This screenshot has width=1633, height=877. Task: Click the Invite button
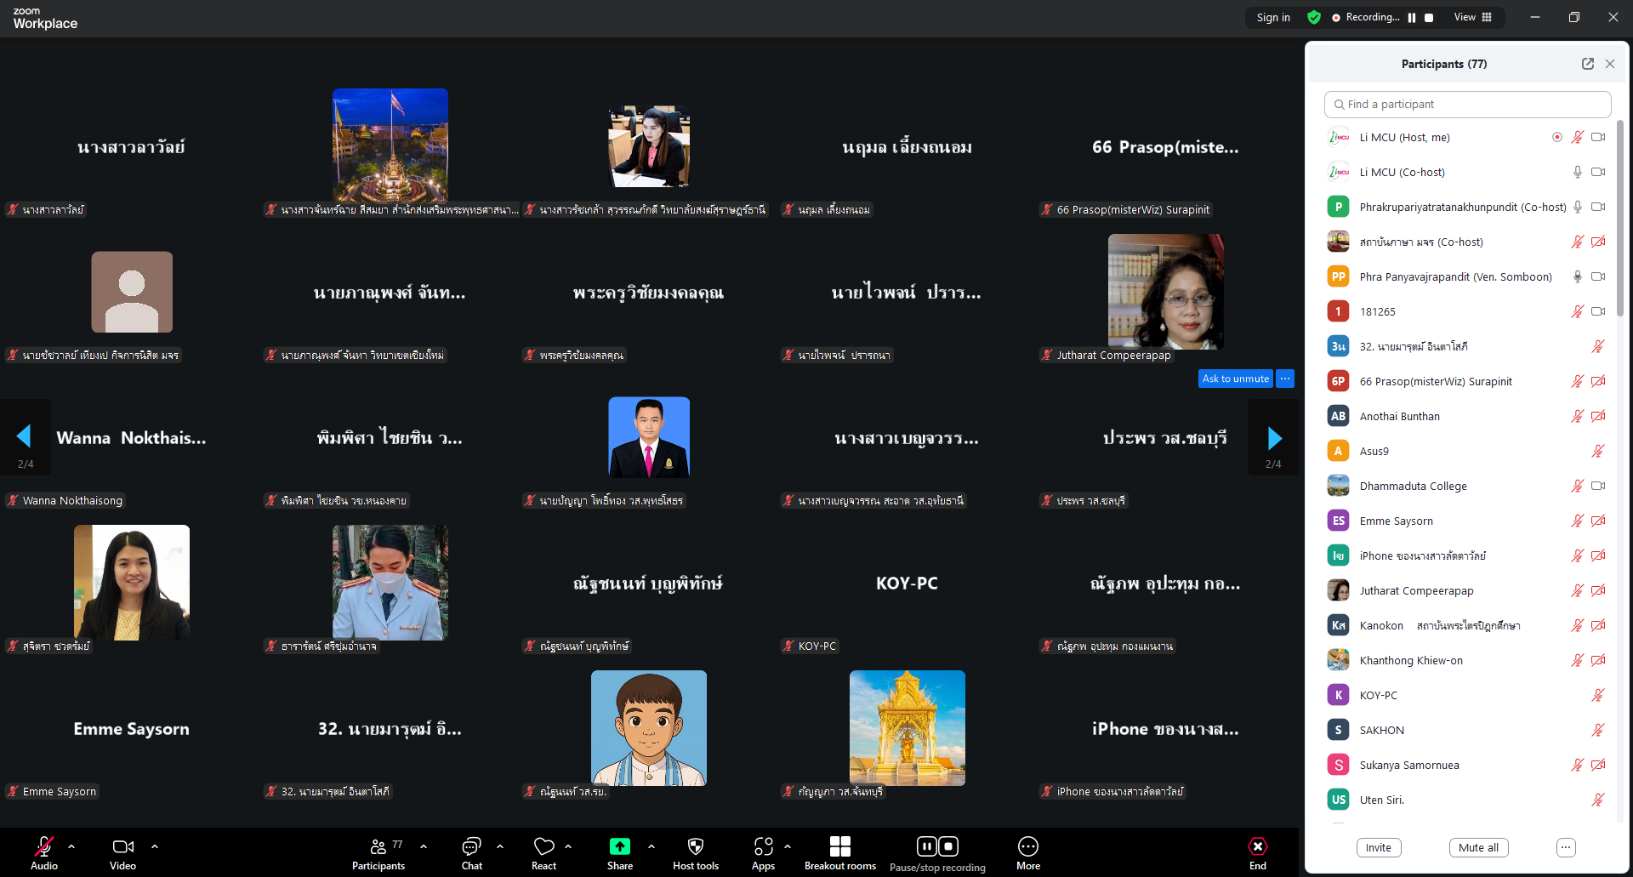coord(1378,847)
